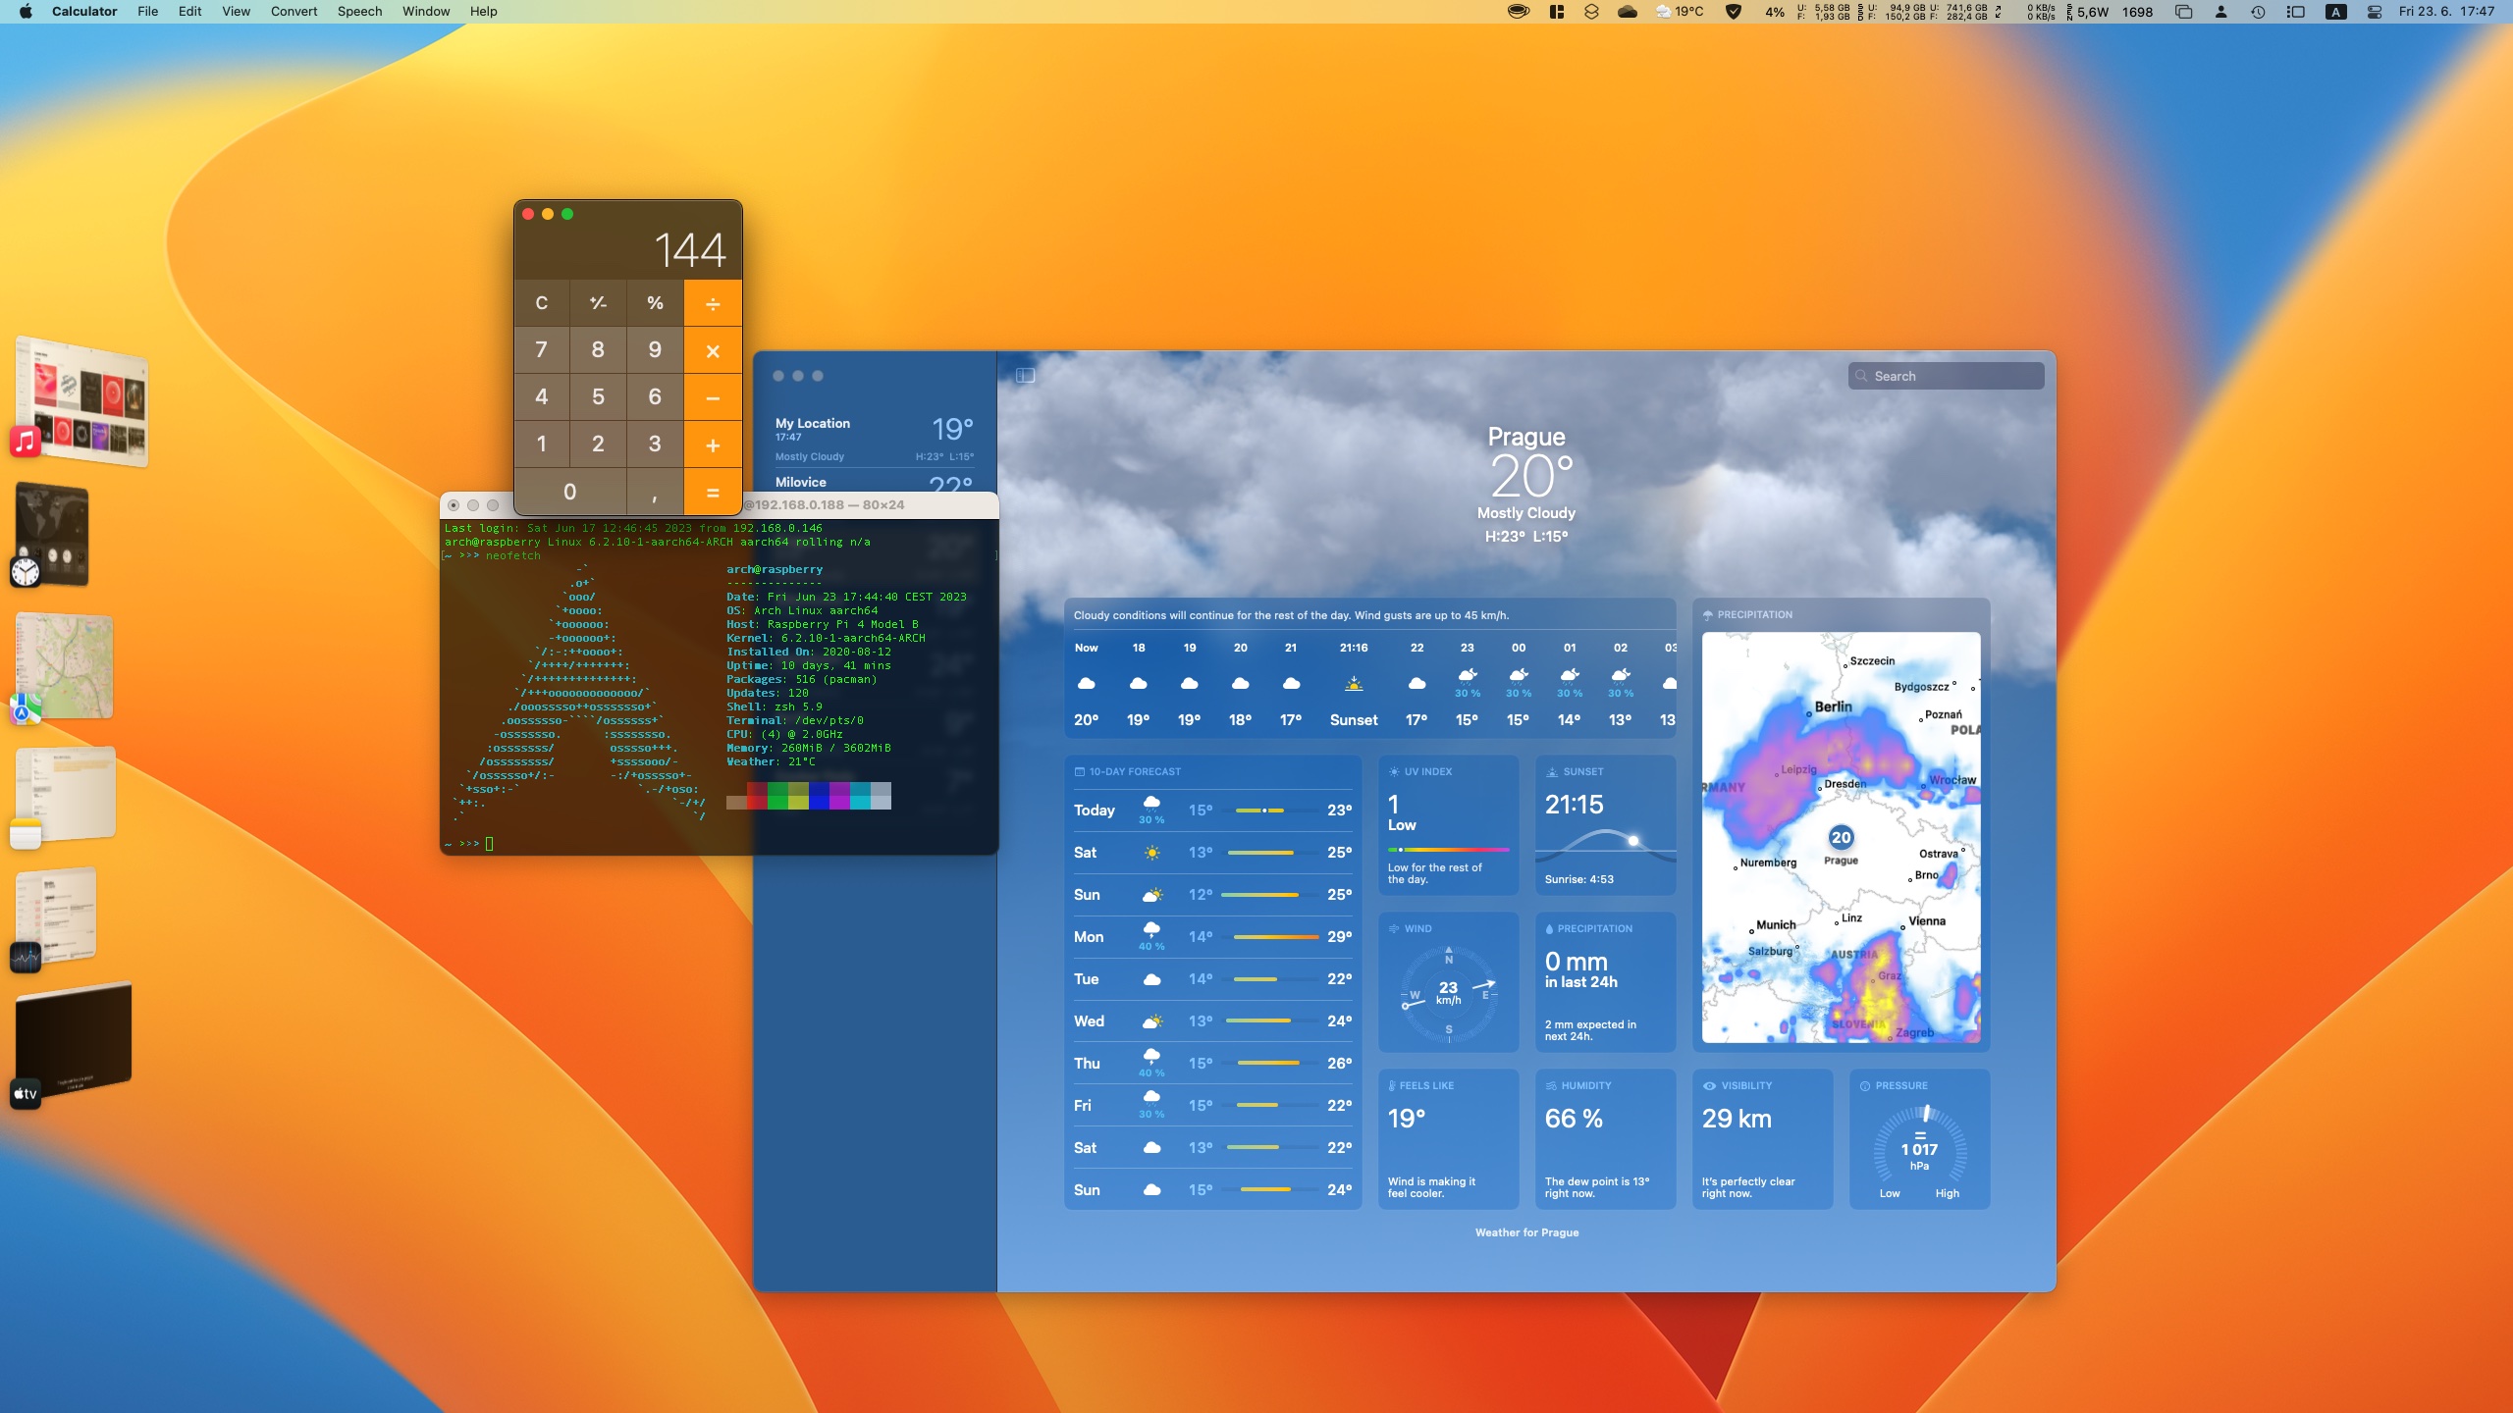The width and height of the screenshot is (2513, 1413).
Task: Click the Time Machine menu bar icon
Action: click(2258, 12)
